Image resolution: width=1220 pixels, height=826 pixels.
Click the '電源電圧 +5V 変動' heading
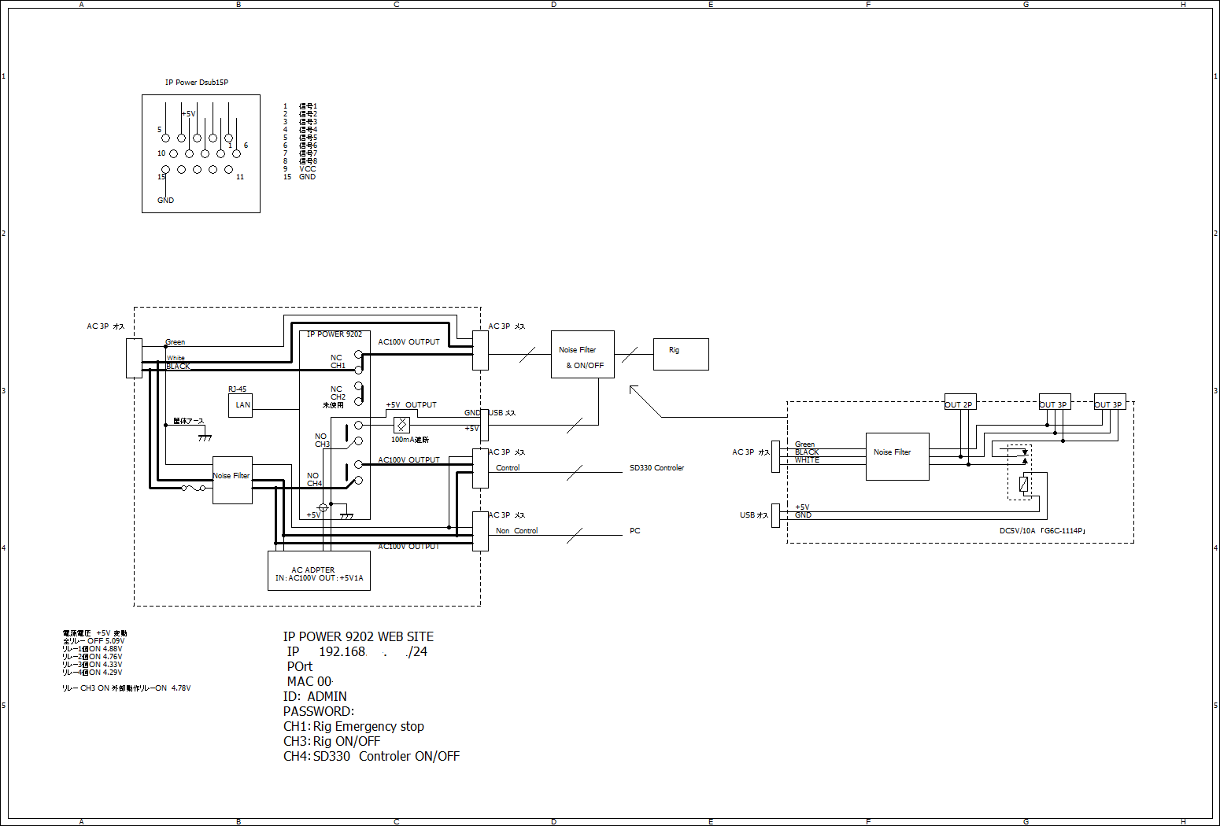click(x=94, y=633)
